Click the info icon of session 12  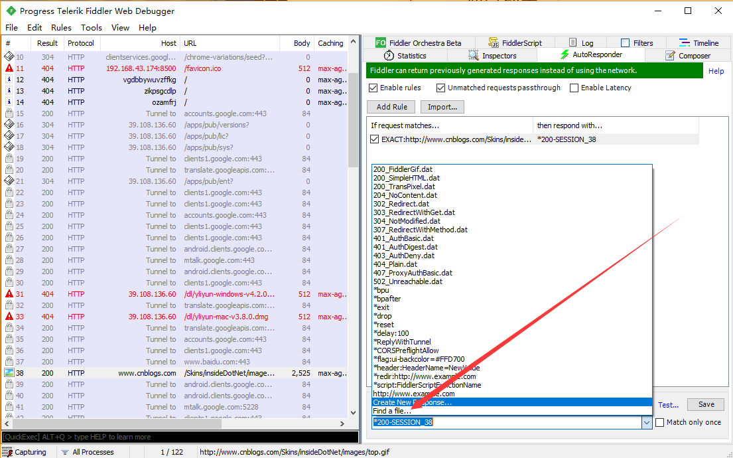point(9,80)
